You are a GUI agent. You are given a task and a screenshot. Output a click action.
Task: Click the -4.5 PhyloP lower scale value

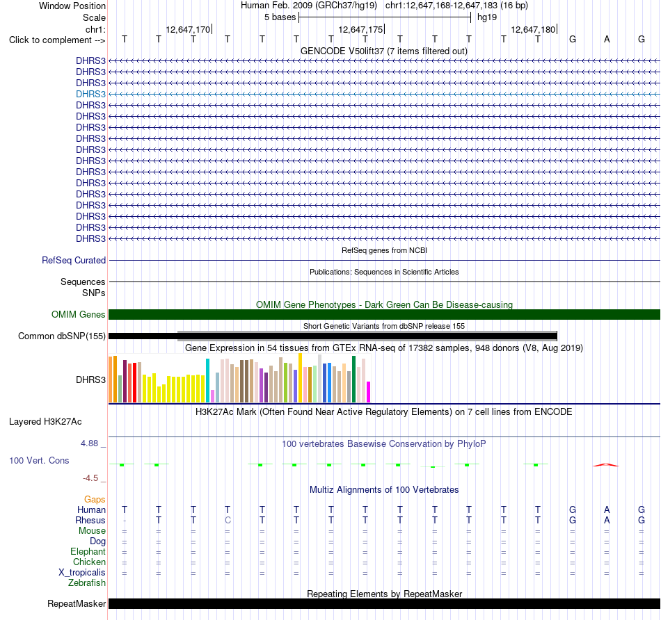tap(90, 478)
